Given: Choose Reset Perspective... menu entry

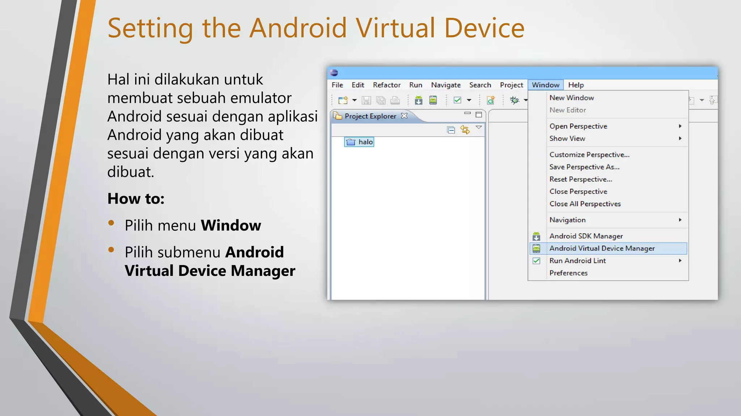Looking at the screenshot, I should click(x=608, y=179).
